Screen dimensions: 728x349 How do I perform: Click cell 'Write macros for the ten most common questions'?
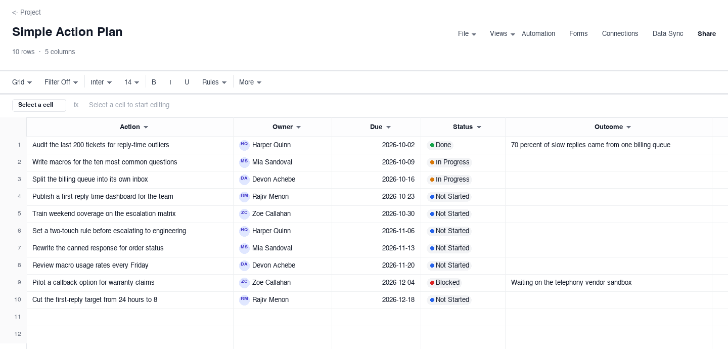(130, 162)
